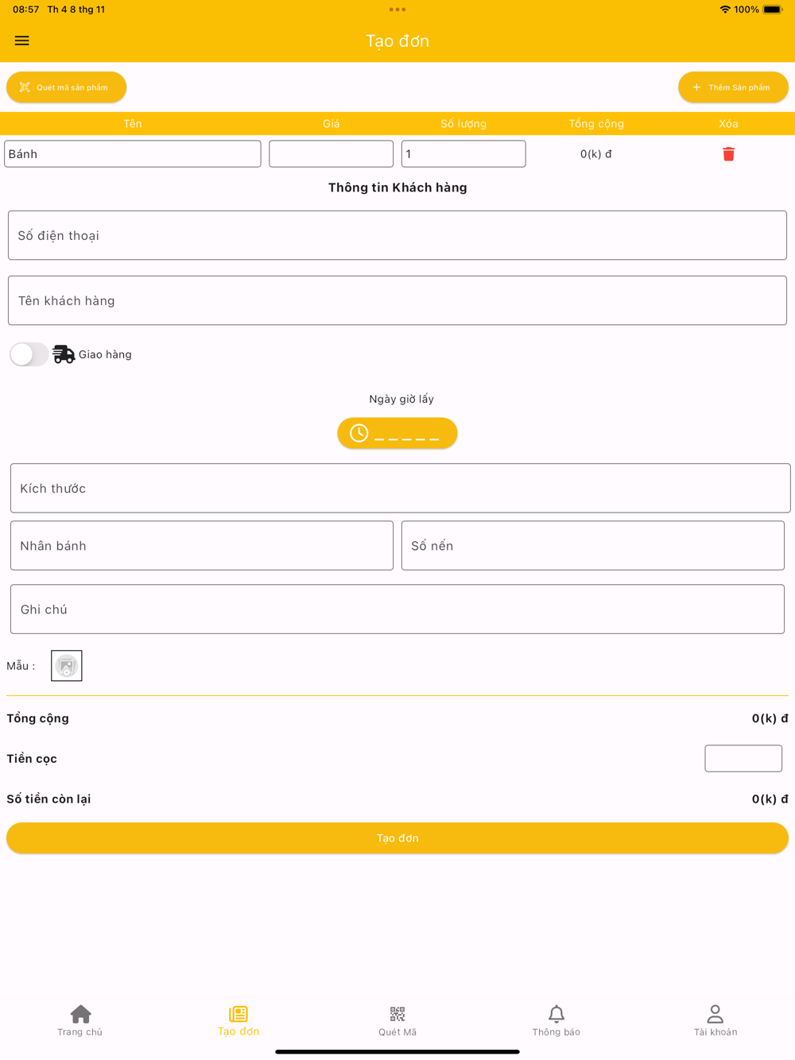Select the Tạo đơn bottom tab
Image resolution: width=795 pixels, height=1060 pixels.
click(238, 1021)
